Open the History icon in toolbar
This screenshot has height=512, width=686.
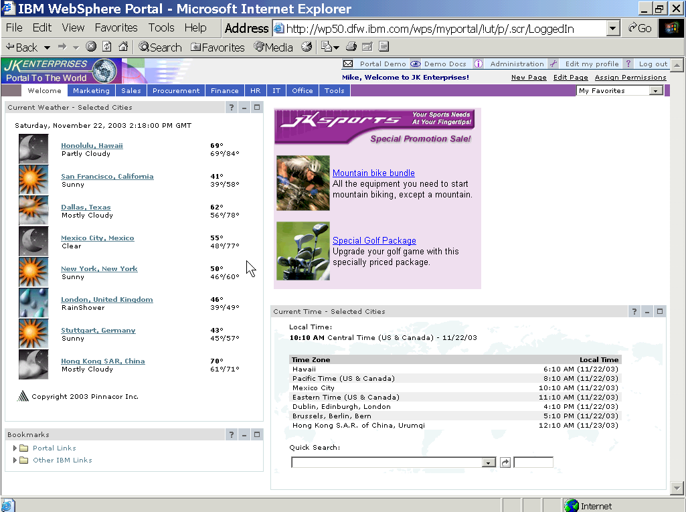click(307, 46)
